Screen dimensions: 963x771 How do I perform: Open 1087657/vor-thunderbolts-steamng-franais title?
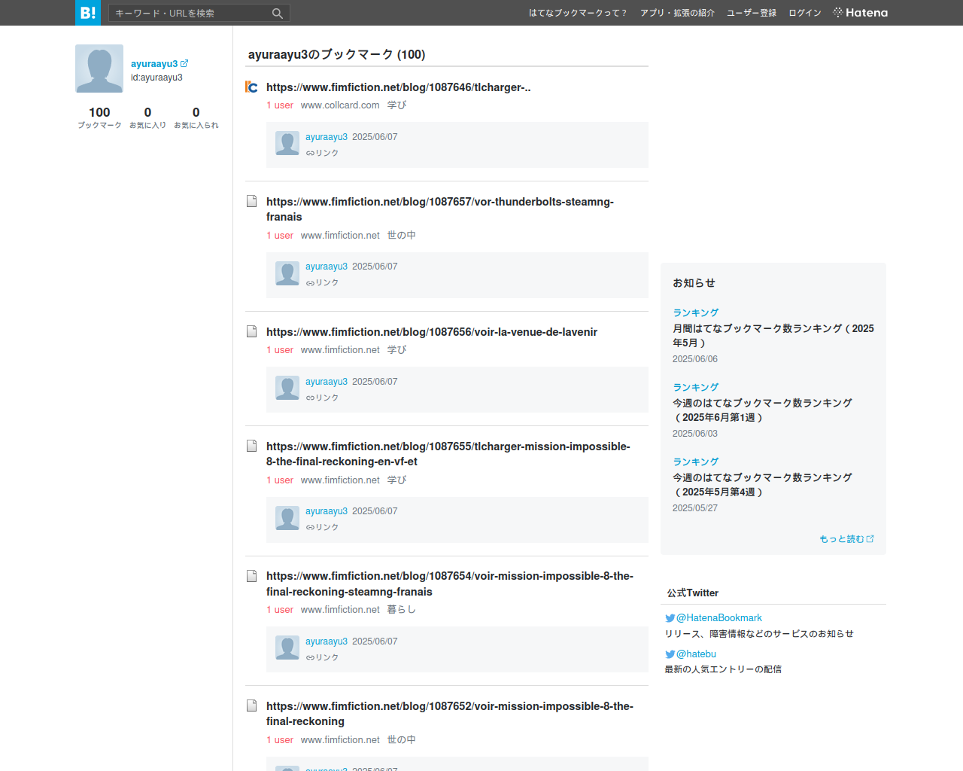tap(440, 209)
